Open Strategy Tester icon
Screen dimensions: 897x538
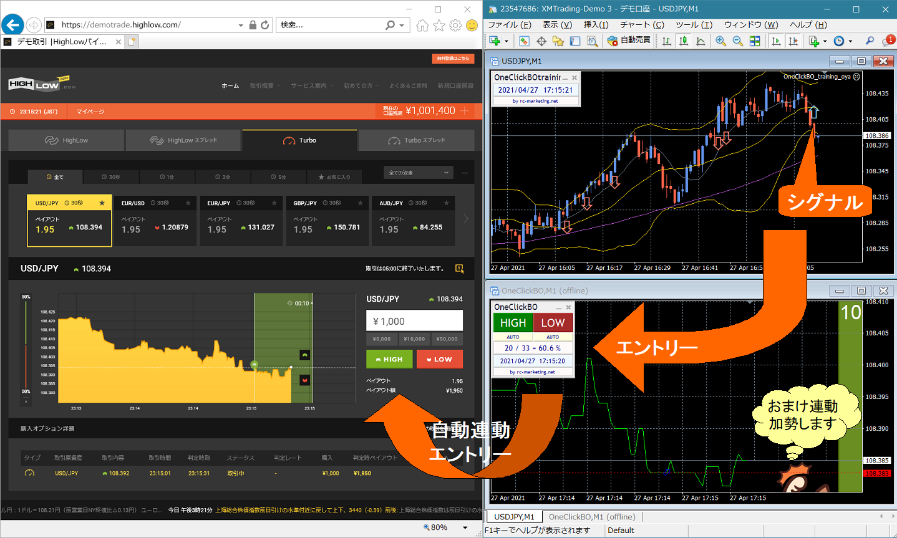point(592,41)
